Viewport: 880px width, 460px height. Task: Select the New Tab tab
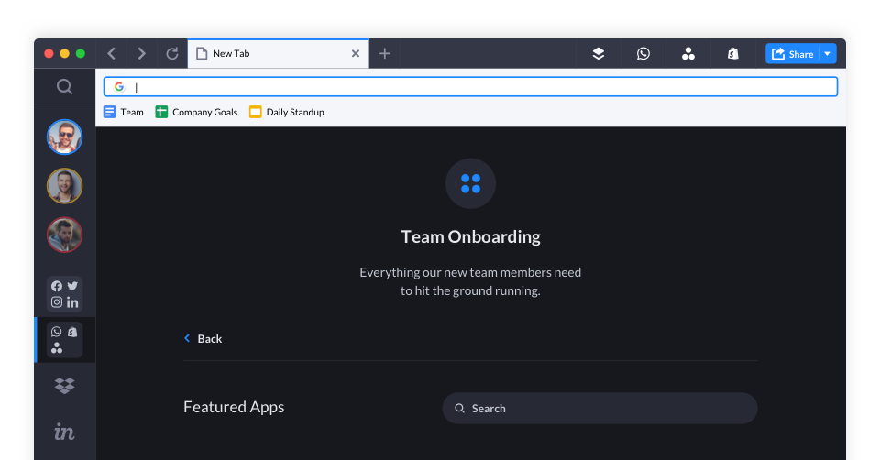point(279,54)
